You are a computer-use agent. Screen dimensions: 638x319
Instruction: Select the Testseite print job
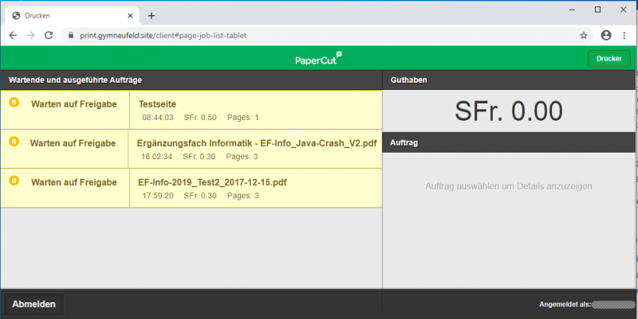[255, 110]
